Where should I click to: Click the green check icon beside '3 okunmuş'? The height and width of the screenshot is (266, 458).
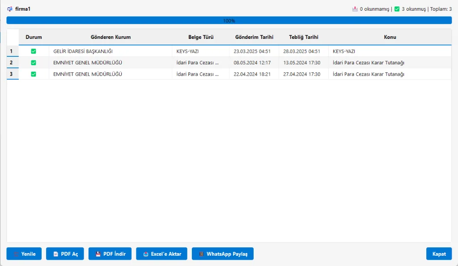(397, 9)
